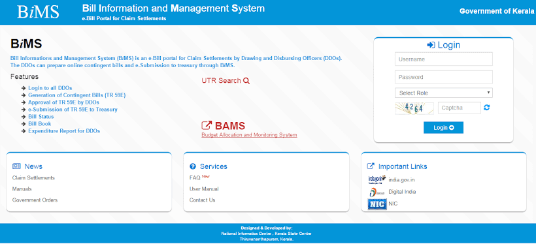This screenshot has width=536, height=244.
Task: Open the Select Role dropdown
Action: coord(443,93)
